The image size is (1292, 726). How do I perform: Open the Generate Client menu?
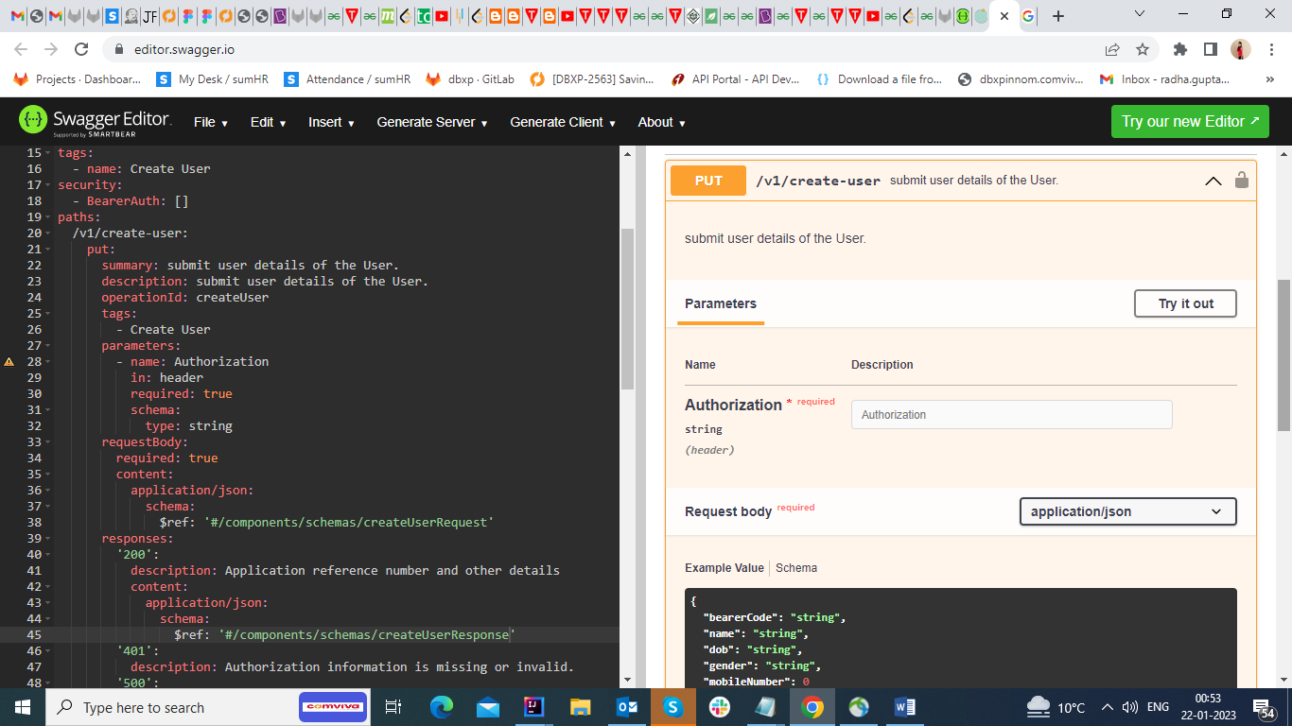[x=562, y=122]
